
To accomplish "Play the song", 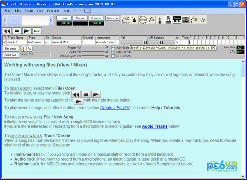I will tap(27, 31).
